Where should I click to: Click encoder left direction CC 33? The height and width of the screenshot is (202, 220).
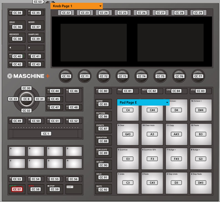tap(13, 99)
